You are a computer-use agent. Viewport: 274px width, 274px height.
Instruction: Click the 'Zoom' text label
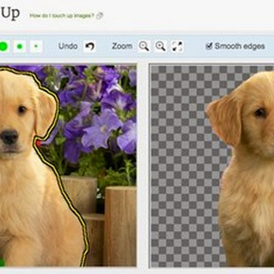122,46
